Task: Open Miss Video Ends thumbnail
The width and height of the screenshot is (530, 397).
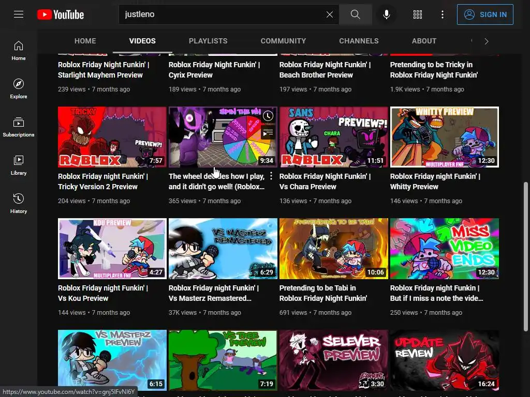Action: pyautogui.click(x=445, y=249)
